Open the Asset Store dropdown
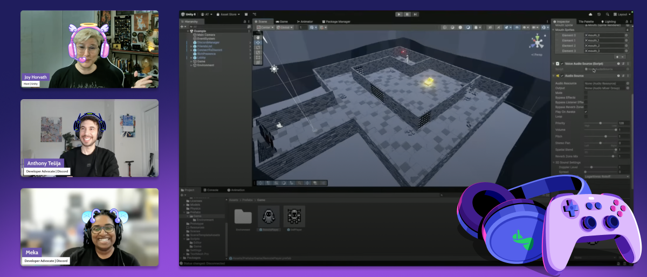This screenshot has width=647, height=277. (228, 15)
